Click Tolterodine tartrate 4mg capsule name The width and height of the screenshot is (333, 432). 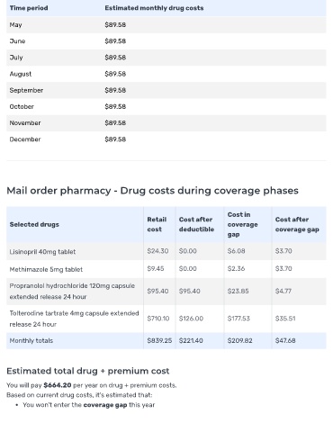pyautogui.click(x=74, y=319)
